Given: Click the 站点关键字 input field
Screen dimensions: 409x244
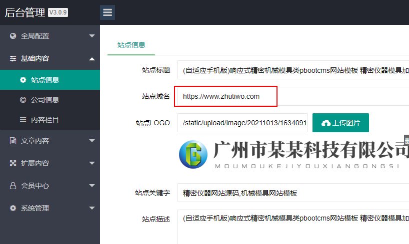Looking at the screenshot, I should click(x=293, y=193).
